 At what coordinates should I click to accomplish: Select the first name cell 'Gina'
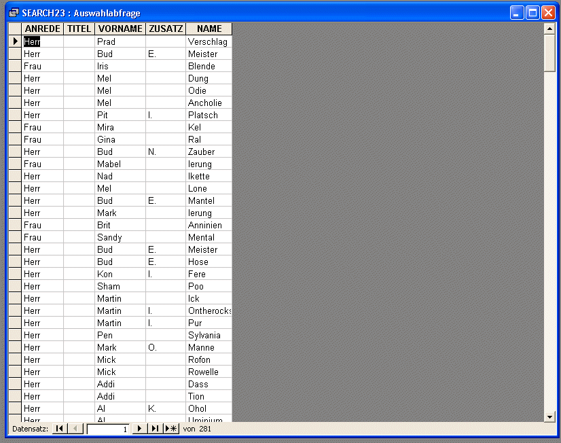pyautogui.click(x=120, y=139)
